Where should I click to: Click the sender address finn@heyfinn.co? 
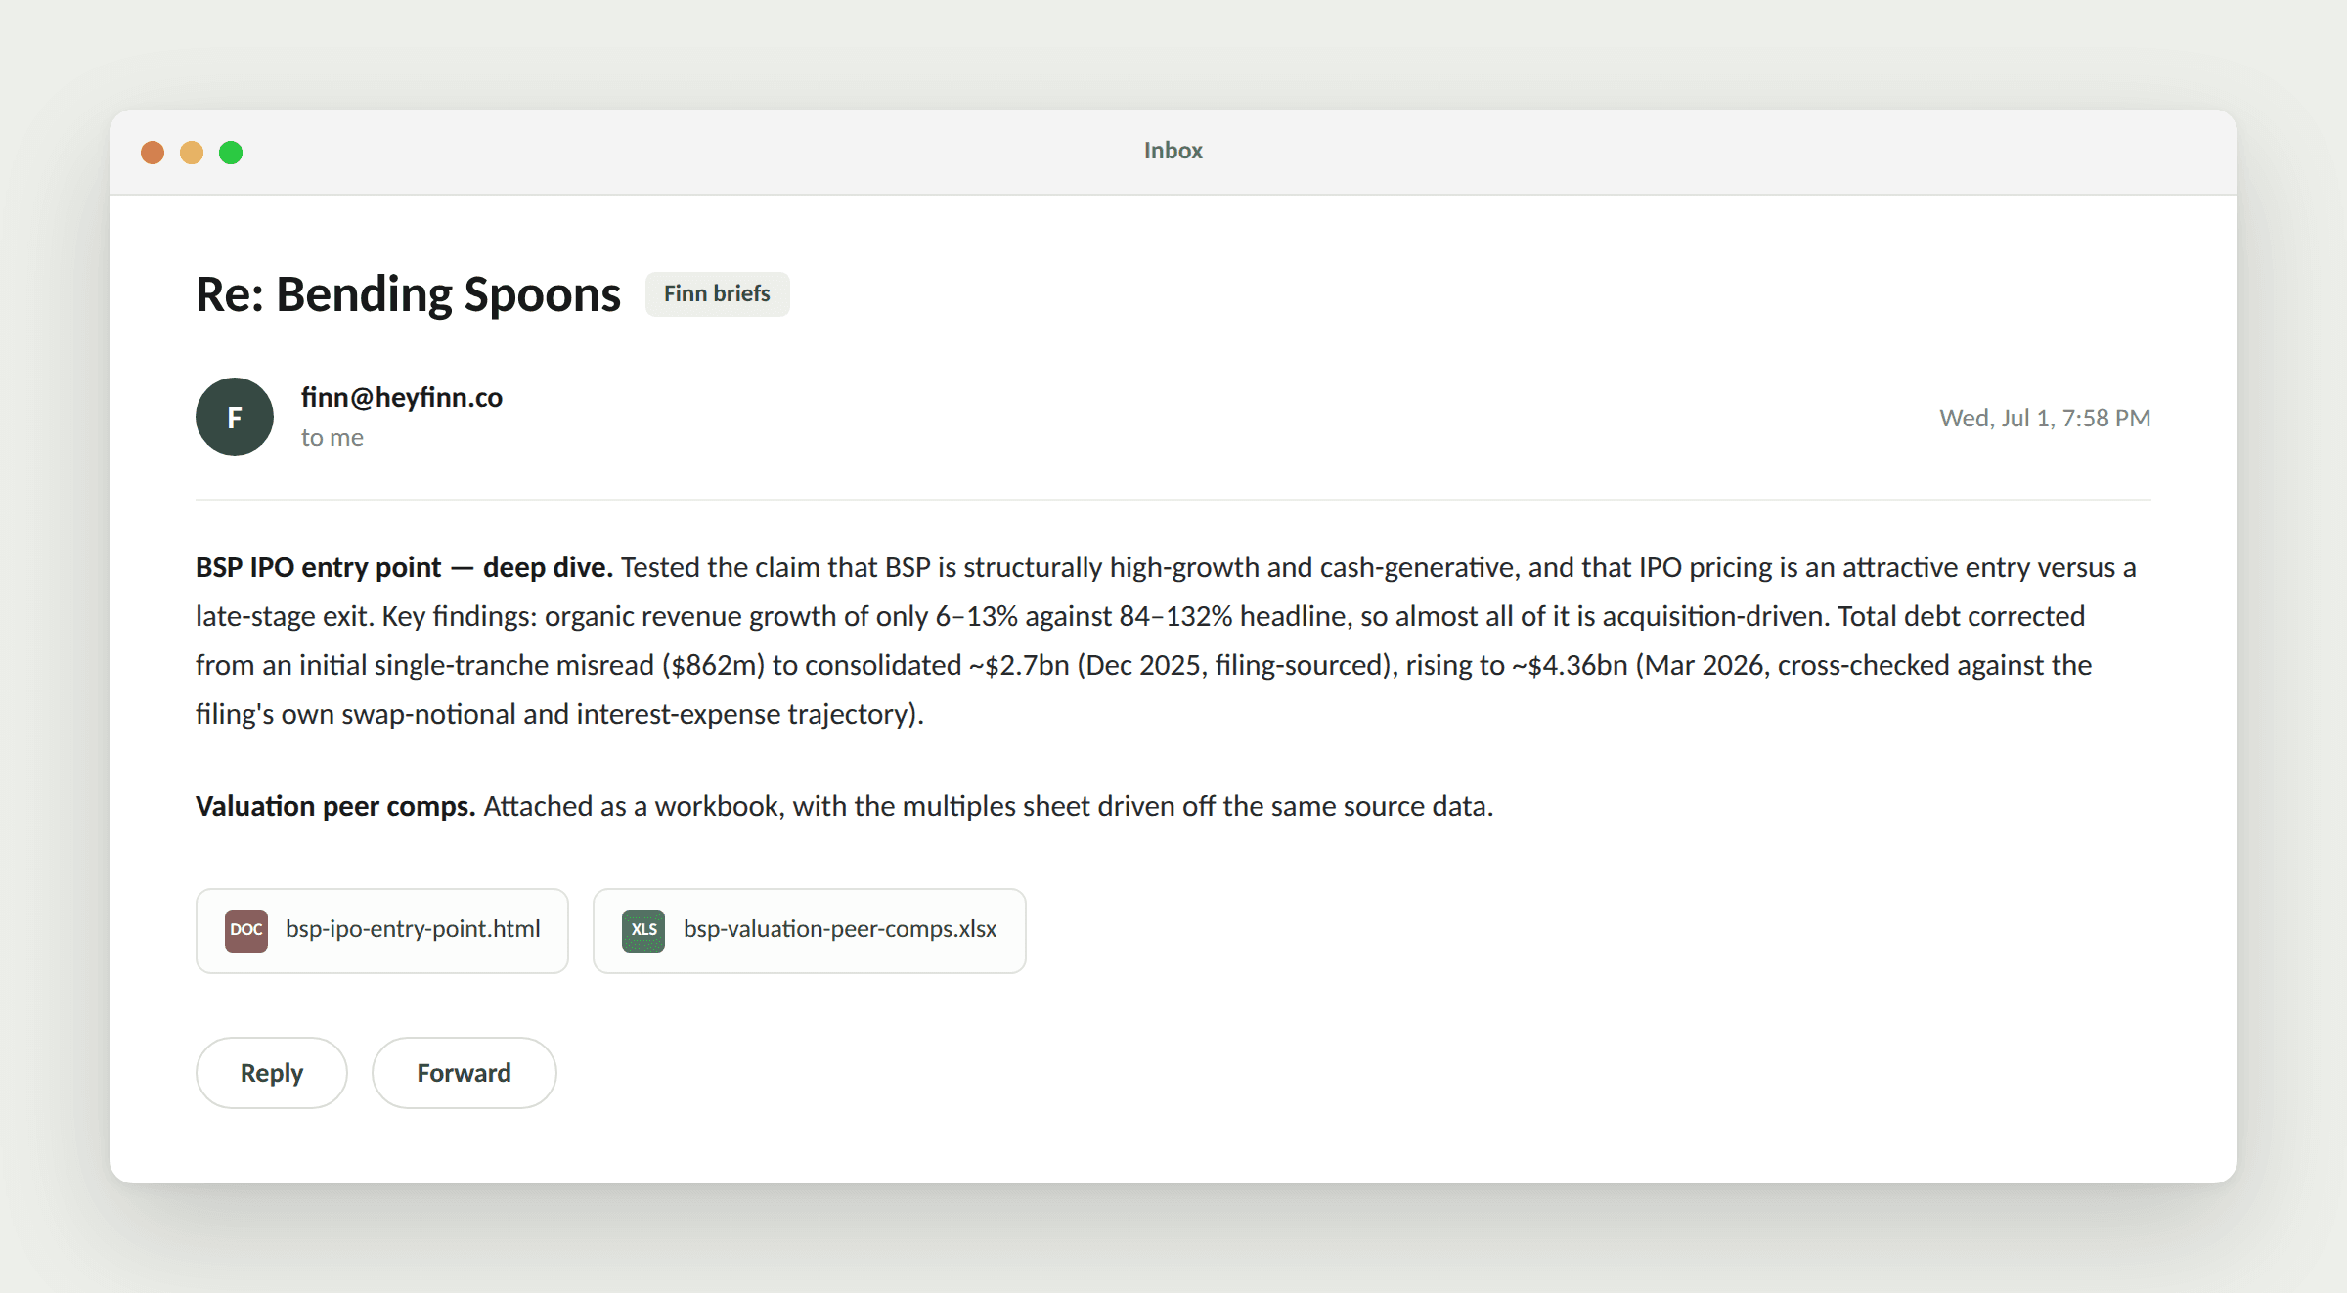[x=402, y=397]
